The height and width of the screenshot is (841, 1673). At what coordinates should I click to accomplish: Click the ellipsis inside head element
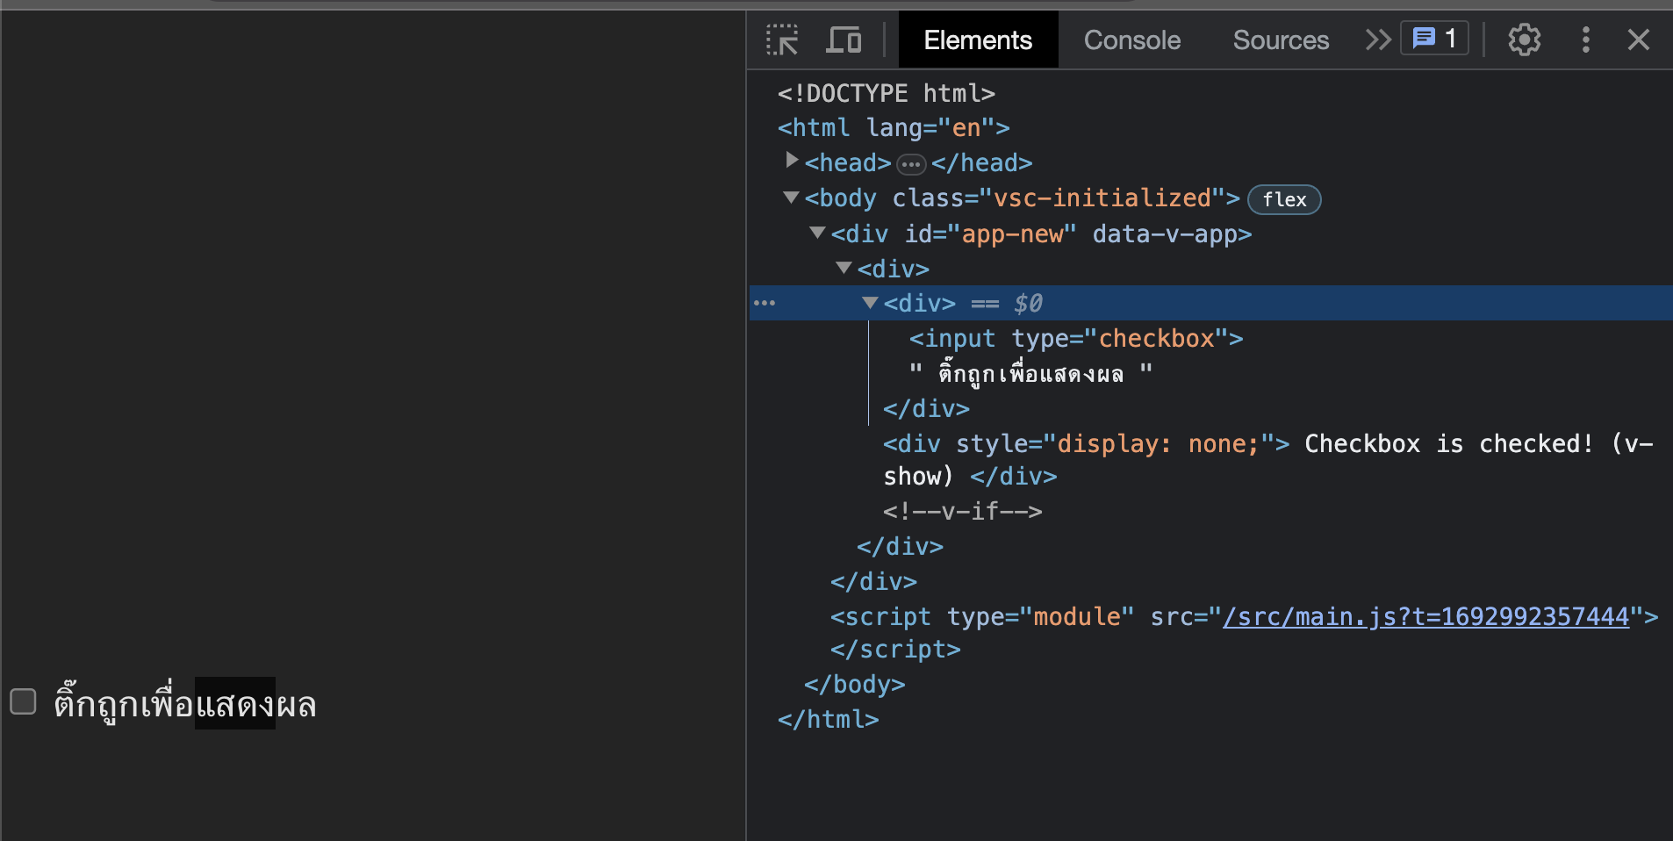coord(911,164)
